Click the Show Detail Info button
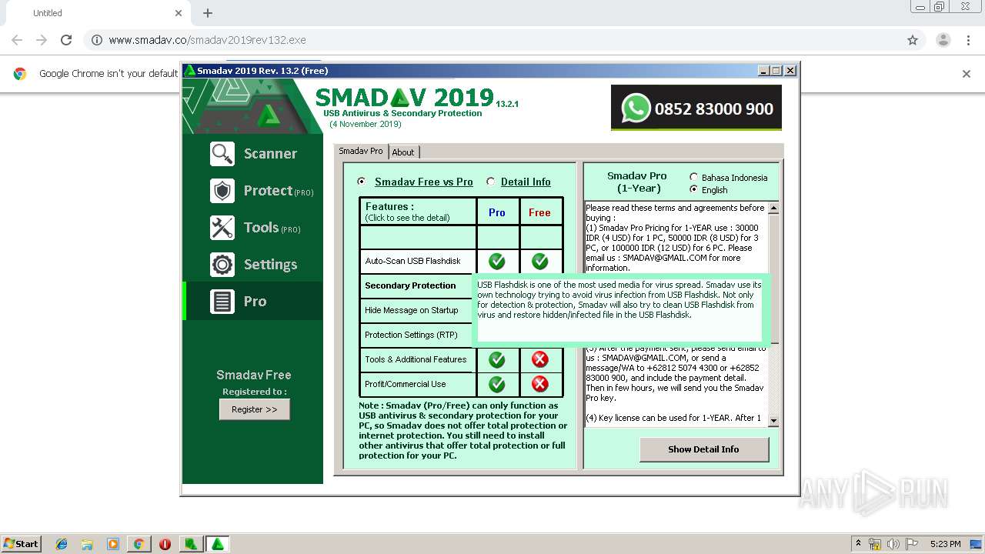This screenshot has width=985, height=554. tap(704, 449)
